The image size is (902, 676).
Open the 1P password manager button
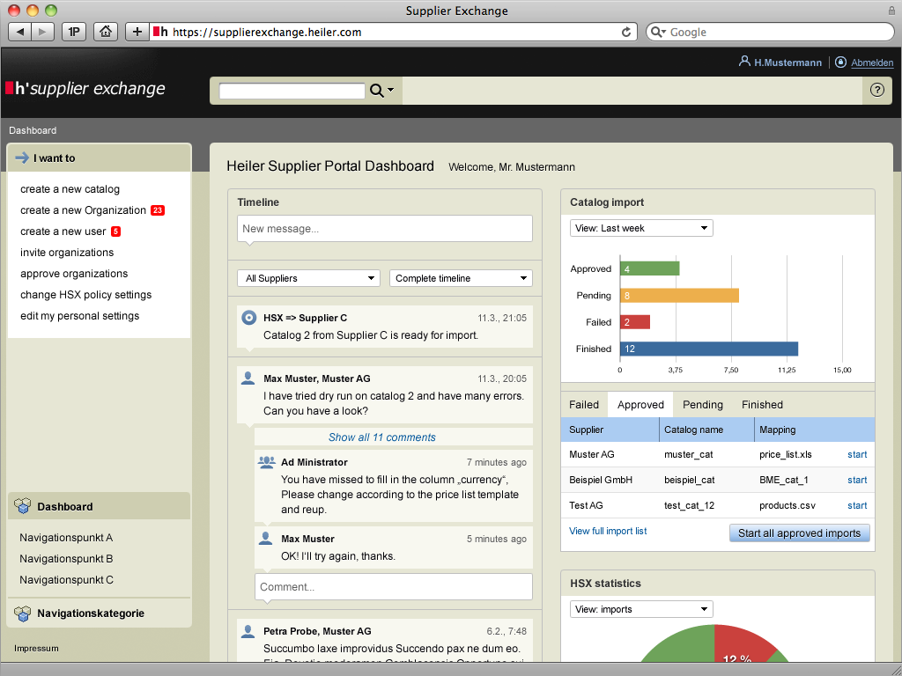click(x=74, y=32)
